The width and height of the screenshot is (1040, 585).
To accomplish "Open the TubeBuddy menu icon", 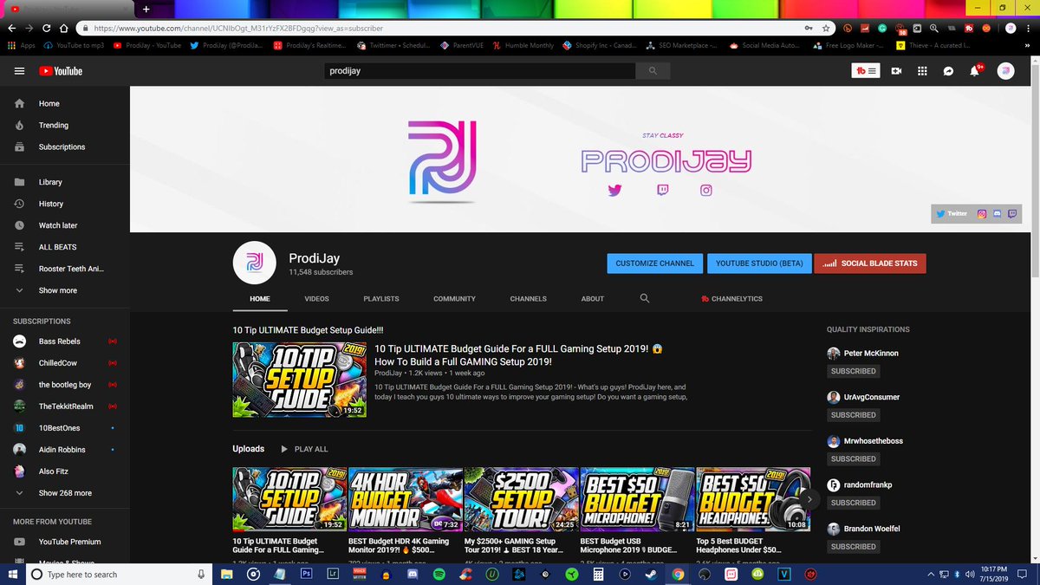I will click(x=867, y=71).
